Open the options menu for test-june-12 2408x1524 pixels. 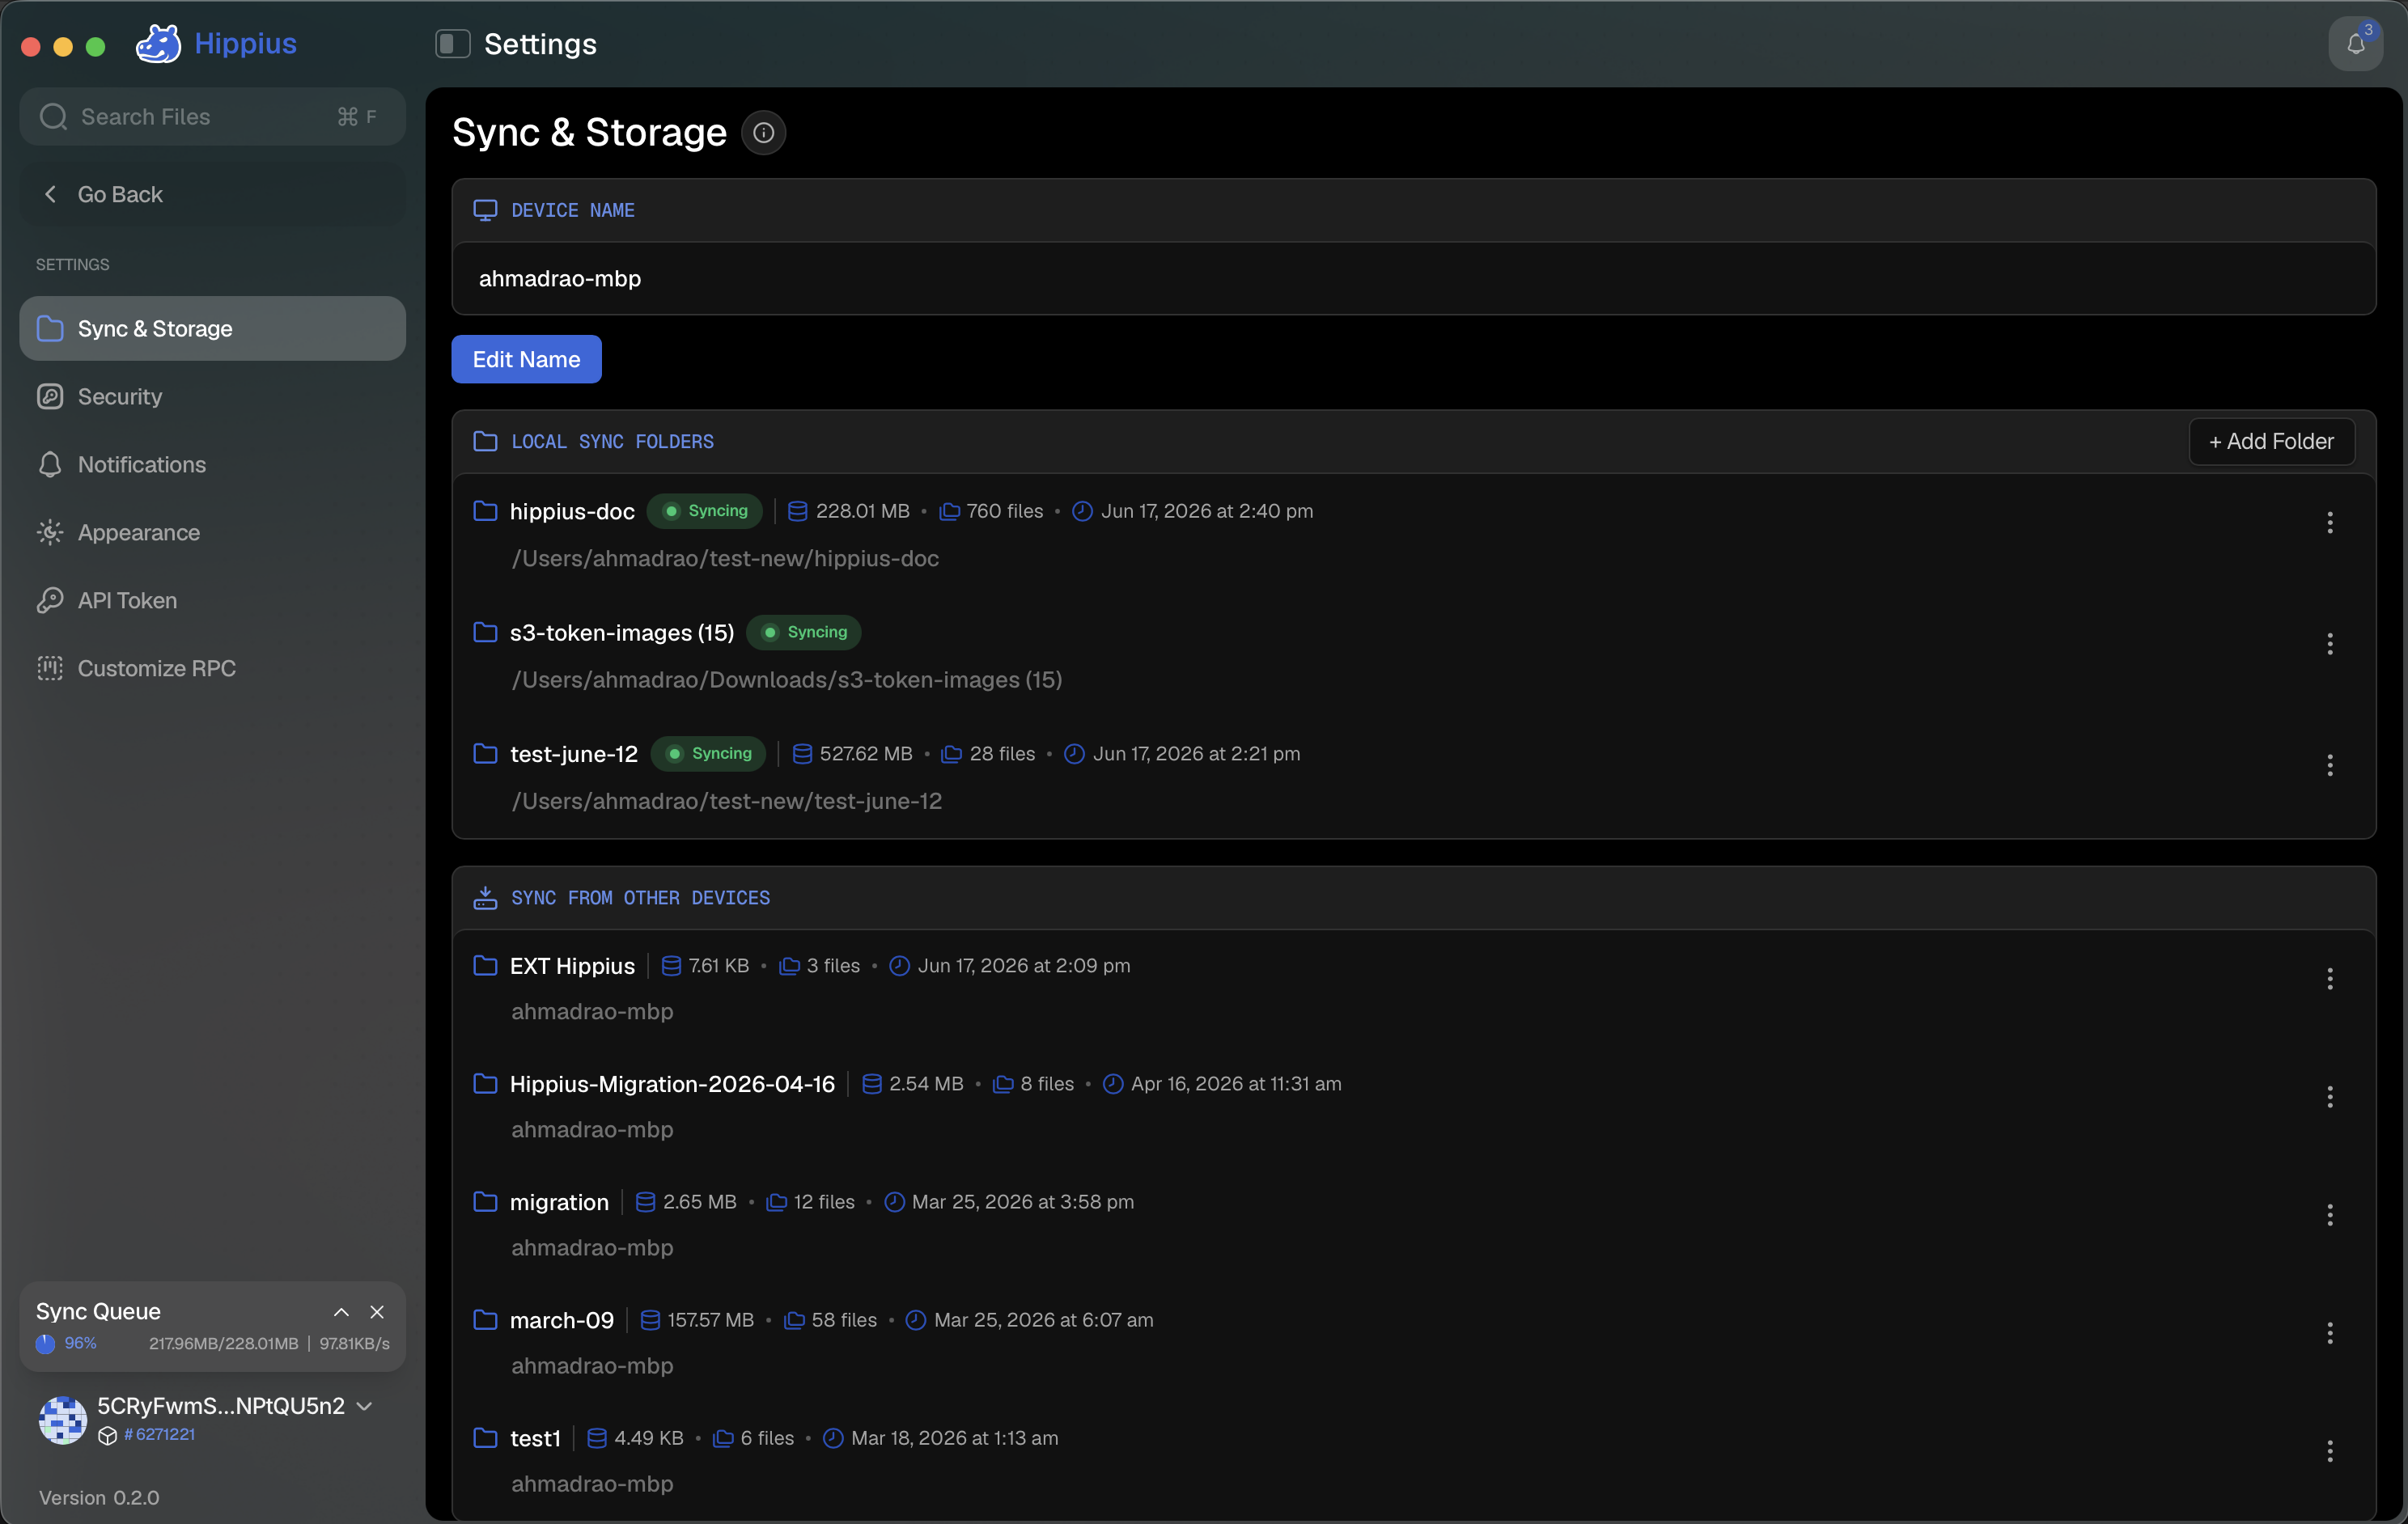coord(2329,765)
